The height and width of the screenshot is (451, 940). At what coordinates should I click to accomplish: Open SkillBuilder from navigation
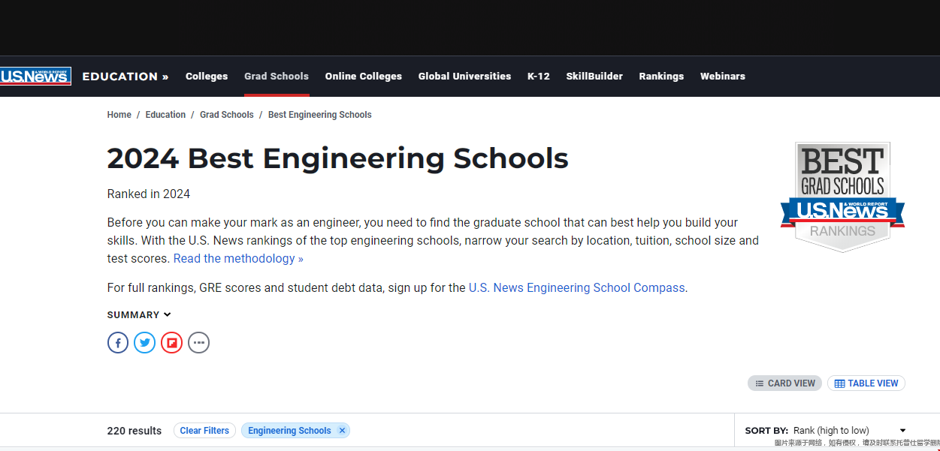pyautogui.click(x=594, y=76)
